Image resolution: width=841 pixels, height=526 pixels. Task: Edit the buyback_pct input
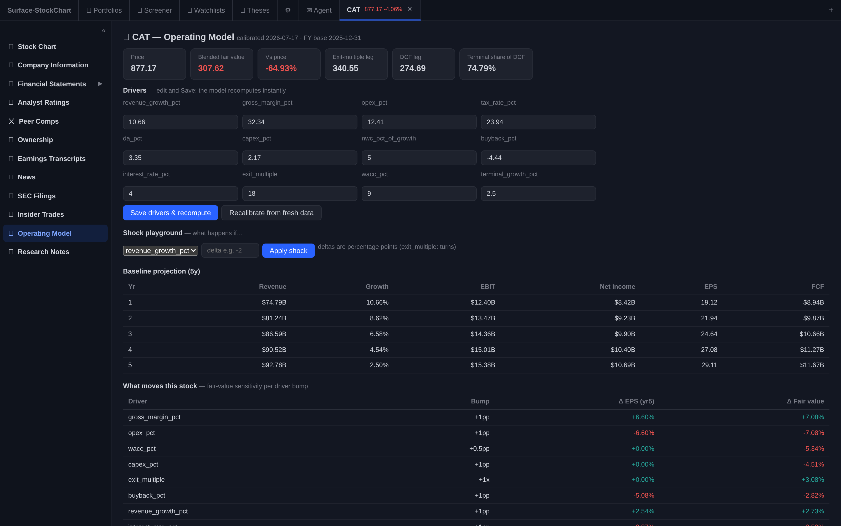tap(538, 158)
